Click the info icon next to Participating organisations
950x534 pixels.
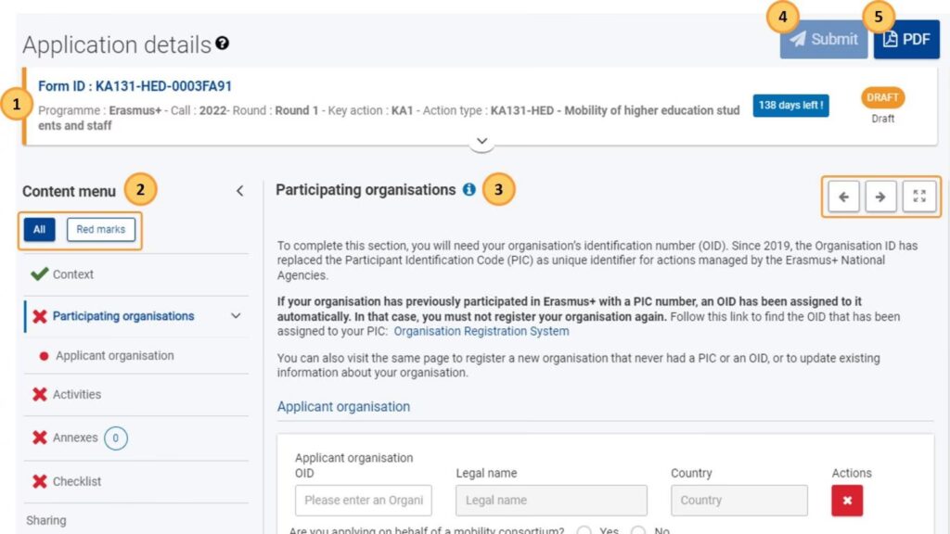coord(469,190)
